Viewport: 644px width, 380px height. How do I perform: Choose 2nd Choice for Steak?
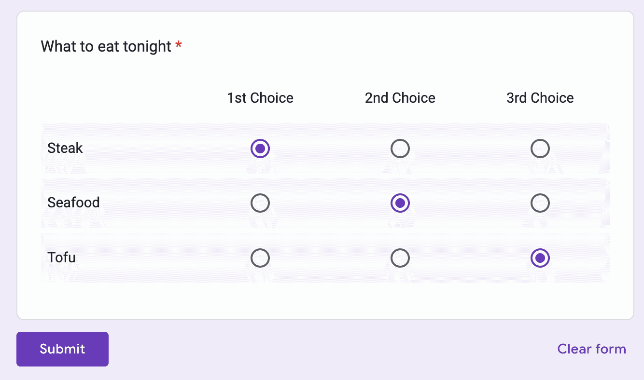coord(400,149)
